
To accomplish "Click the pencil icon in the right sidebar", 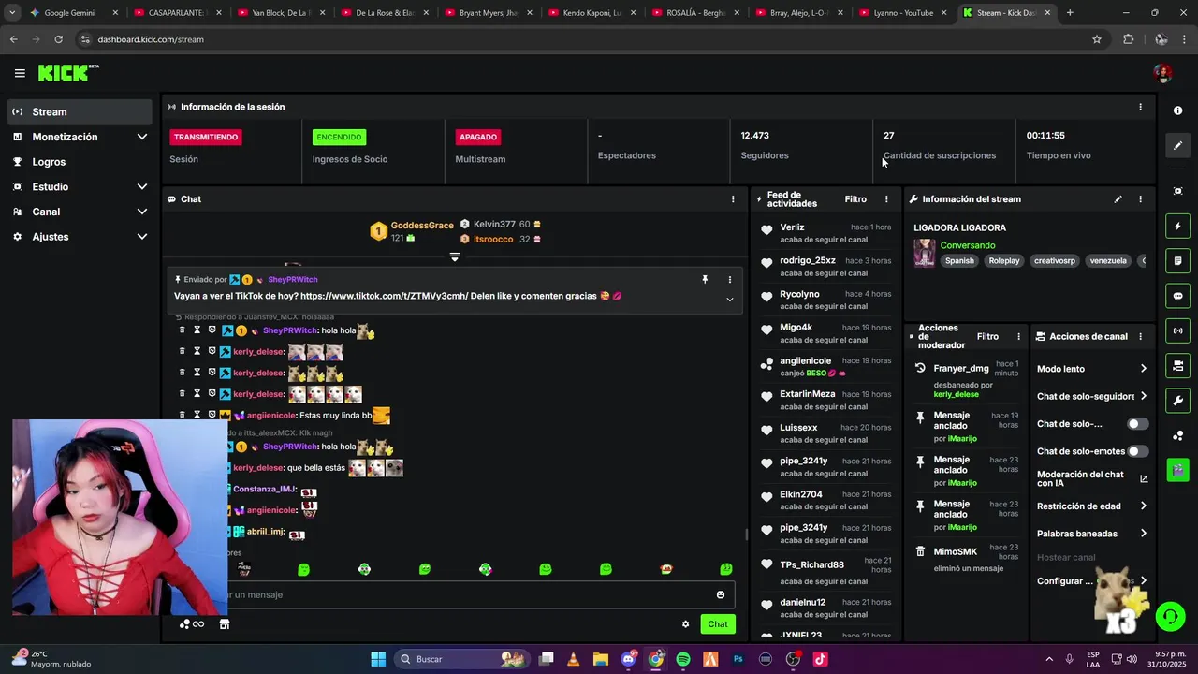I will coord(1177,145).
